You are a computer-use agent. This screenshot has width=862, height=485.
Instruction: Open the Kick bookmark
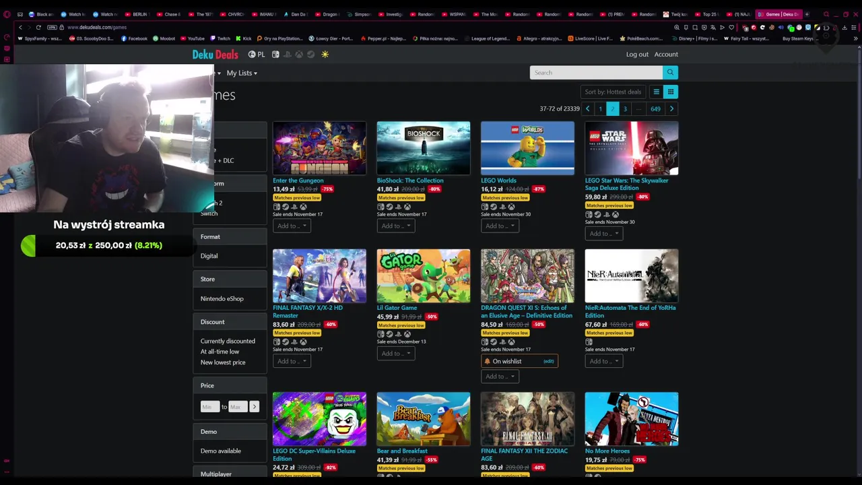[x=244, y=38]
